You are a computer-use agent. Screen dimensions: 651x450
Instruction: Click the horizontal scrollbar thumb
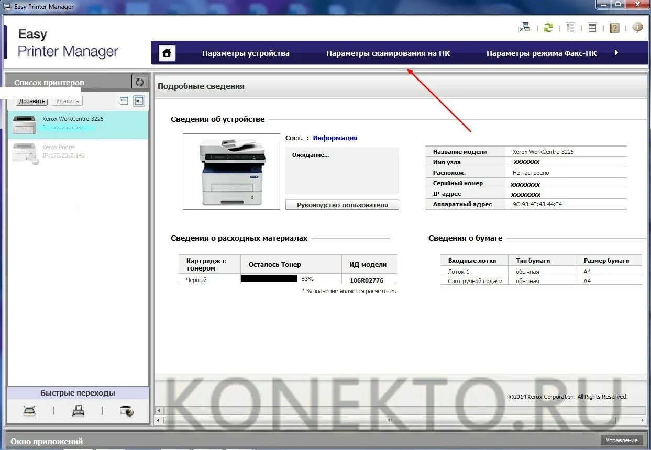(389, 420)
